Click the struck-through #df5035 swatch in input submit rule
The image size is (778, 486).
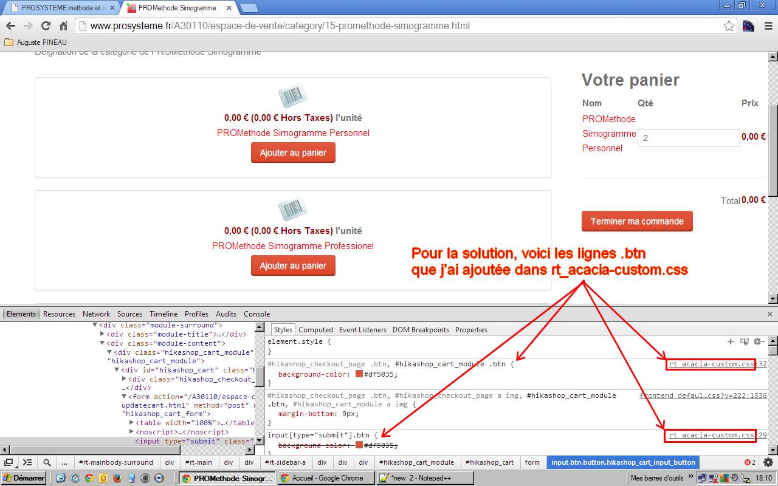[359, 445]
